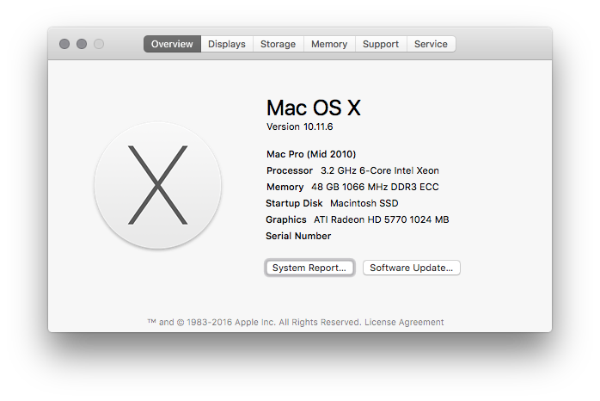Click the OS X El Capitan logo
Image resolution: width=600 pixels, height=401 pixels.
pos(157,185)
